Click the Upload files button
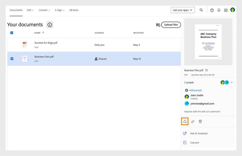242x156 pixels. pyautogui.click(x=171, y=24)
